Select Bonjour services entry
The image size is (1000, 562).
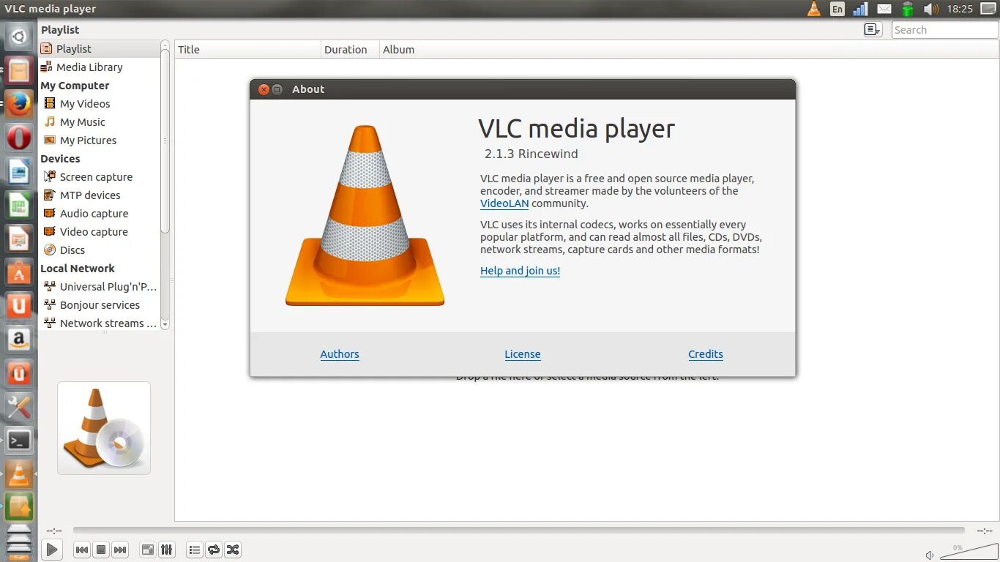pyautogui.click(x=99, y=304)
